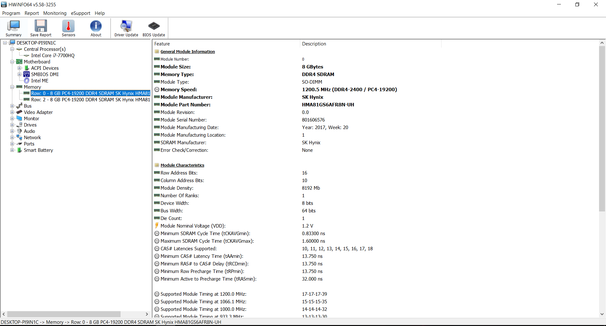Select Intel Core i7-7700HQ processor entry
Screen dimensions: 606x326
53,56
